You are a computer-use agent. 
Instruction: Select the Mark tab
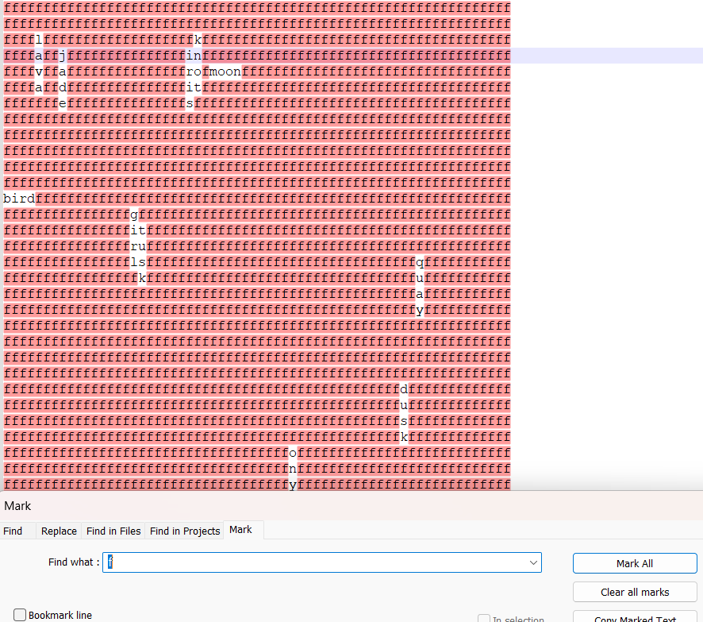point(240,530)
